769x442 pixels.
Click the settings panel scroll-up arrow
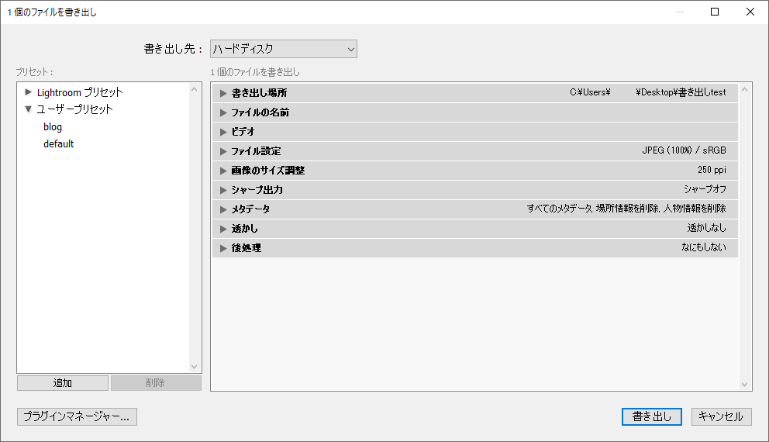[x=744, y=89]
